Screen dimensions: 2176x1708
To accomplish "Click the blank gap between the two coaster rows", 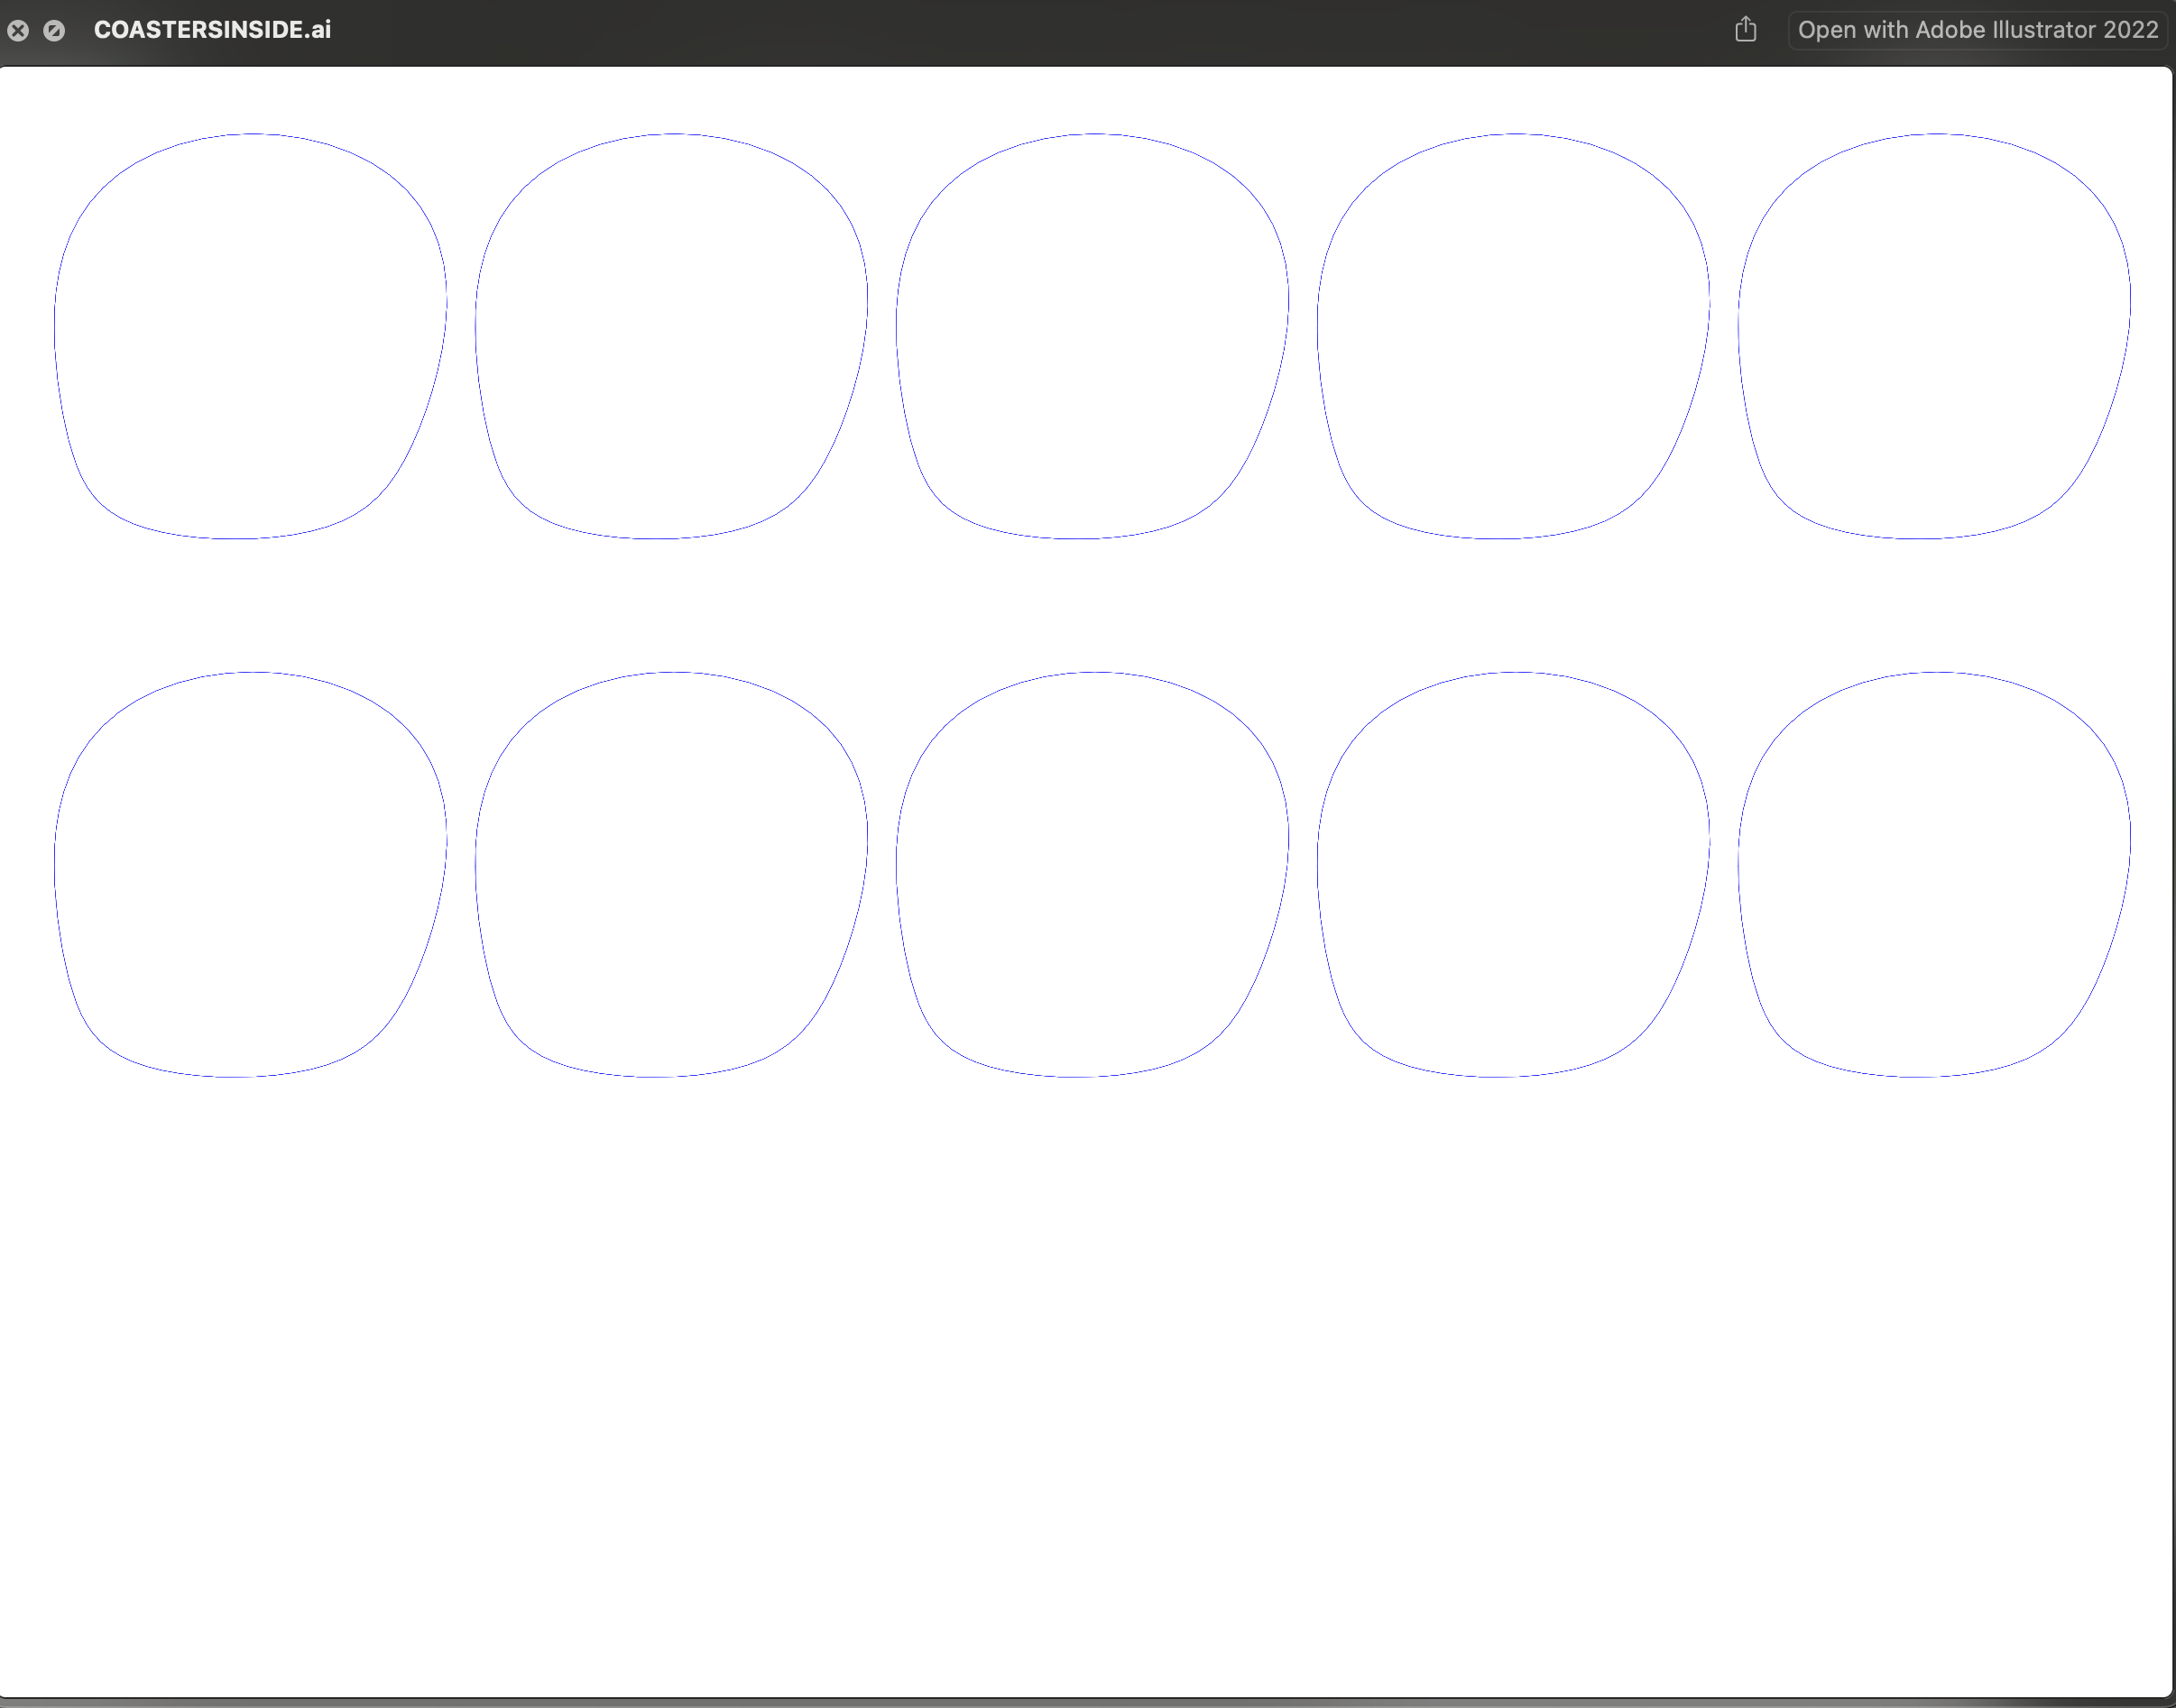I will pyautogui.click(x=1087, y=605).
